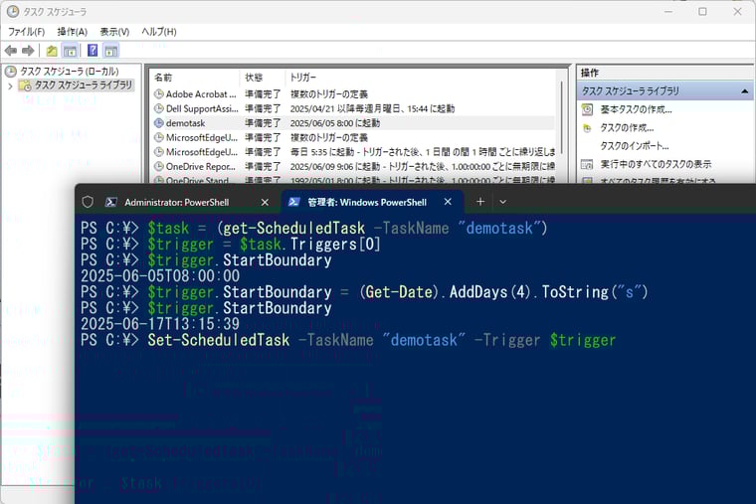The height and width of the screenshot is (504, 756).
Task: Open the ファイル(F) menu
Action: pos(26,32)
